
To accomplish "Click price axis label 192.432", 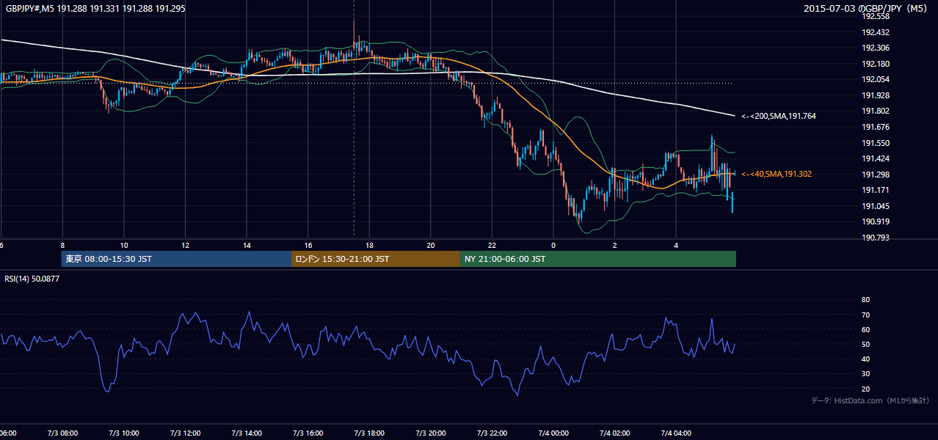I will [x=876, y=32].
